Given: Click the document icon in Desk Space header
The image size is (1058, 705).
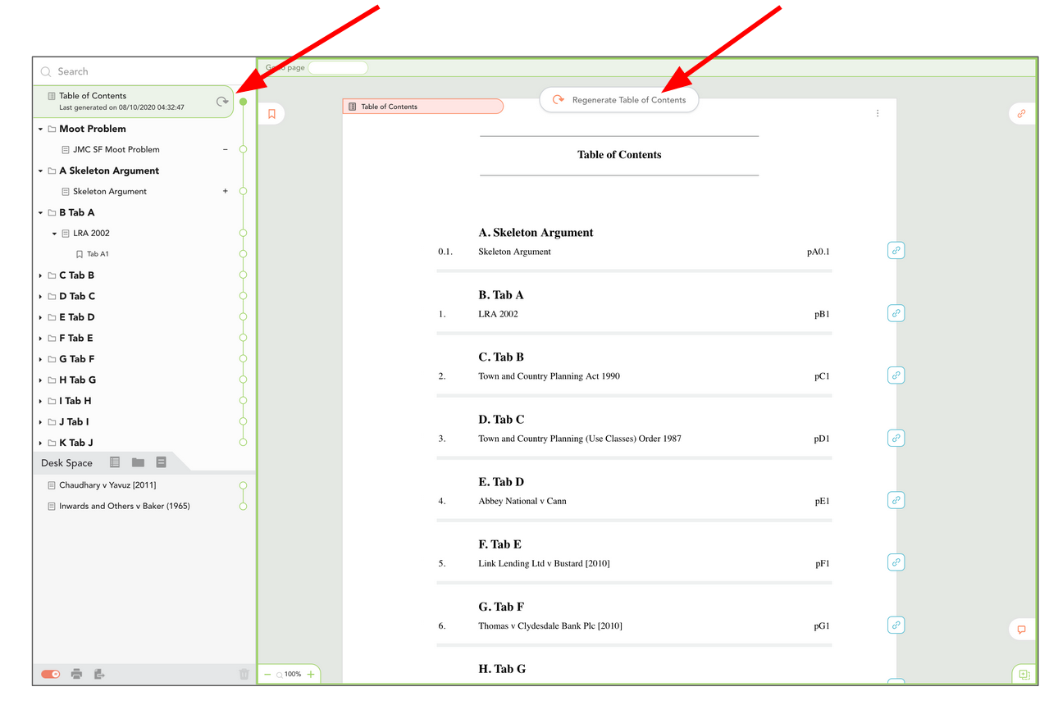Looking at the screenshot, I should click(x=161, y=462).
